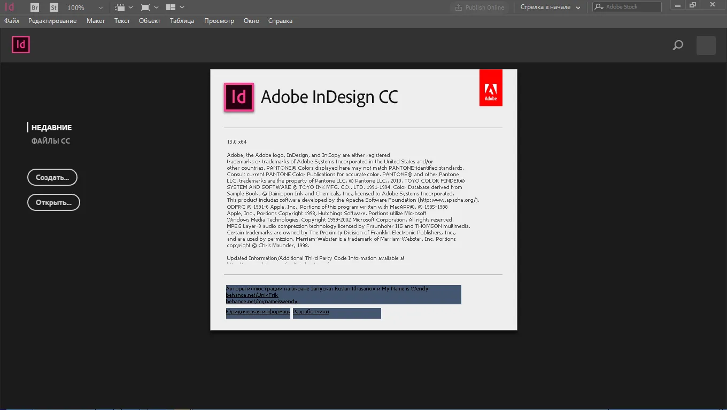The width and height of the screenshot is (727, 410).
Task: Expand the 100% zoom level dropdown
Action: point(100,7)
